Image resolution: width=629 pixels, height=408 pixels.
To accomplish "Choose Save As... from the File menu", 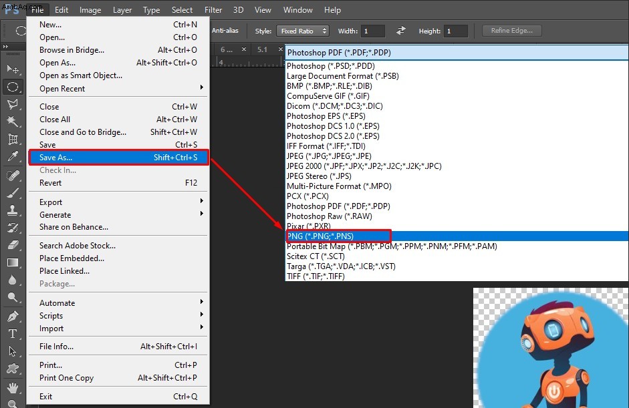I will pyautogui.click(x=119, y=157).
